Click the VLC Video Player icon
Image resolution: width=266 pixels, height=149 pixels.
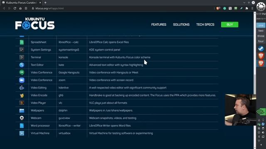[x=22, y=103]
